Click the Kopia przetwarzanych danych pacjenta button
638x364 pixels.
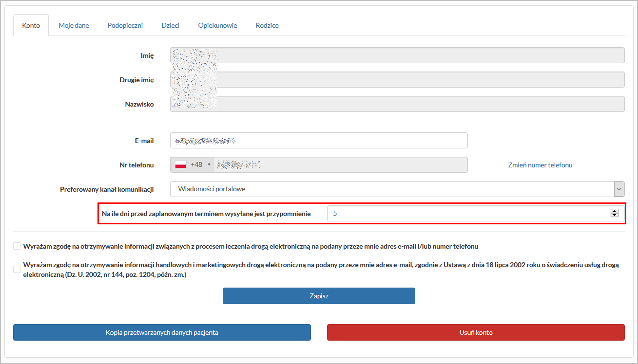(162, 332)
